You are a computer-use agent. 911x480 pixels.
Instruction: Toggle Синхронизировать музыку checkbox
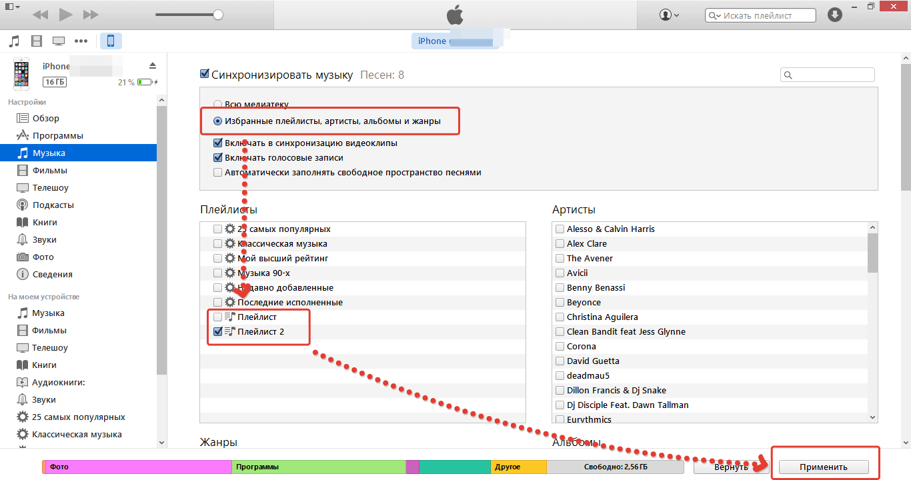click(x=205, y=74)
